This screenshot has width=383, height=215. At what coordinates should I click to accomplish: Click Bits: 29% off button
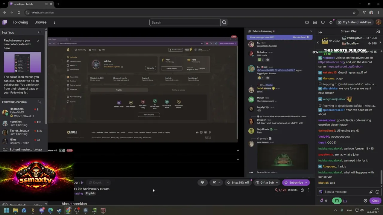(x=238, y=182)
